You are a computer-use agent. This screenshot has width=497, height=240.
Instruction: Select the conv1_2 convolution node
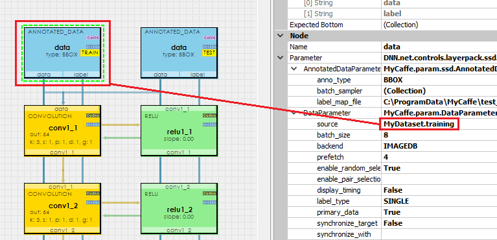click(63, 208)
